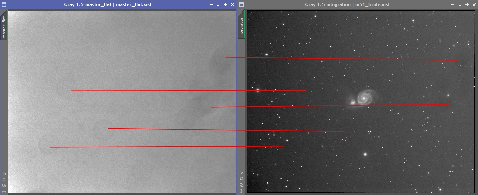Image resolution: width=478 pixels, height=195 pixels.
Task: Click the concentric circle icon in master_flat window
Action: [4, 191]
